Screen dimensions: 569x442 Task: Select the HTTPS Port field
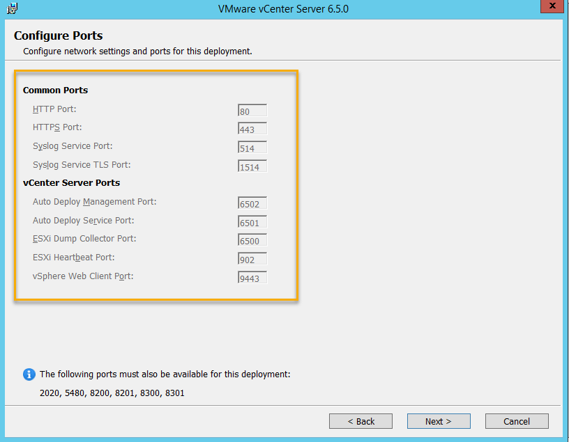coord(252,129)
